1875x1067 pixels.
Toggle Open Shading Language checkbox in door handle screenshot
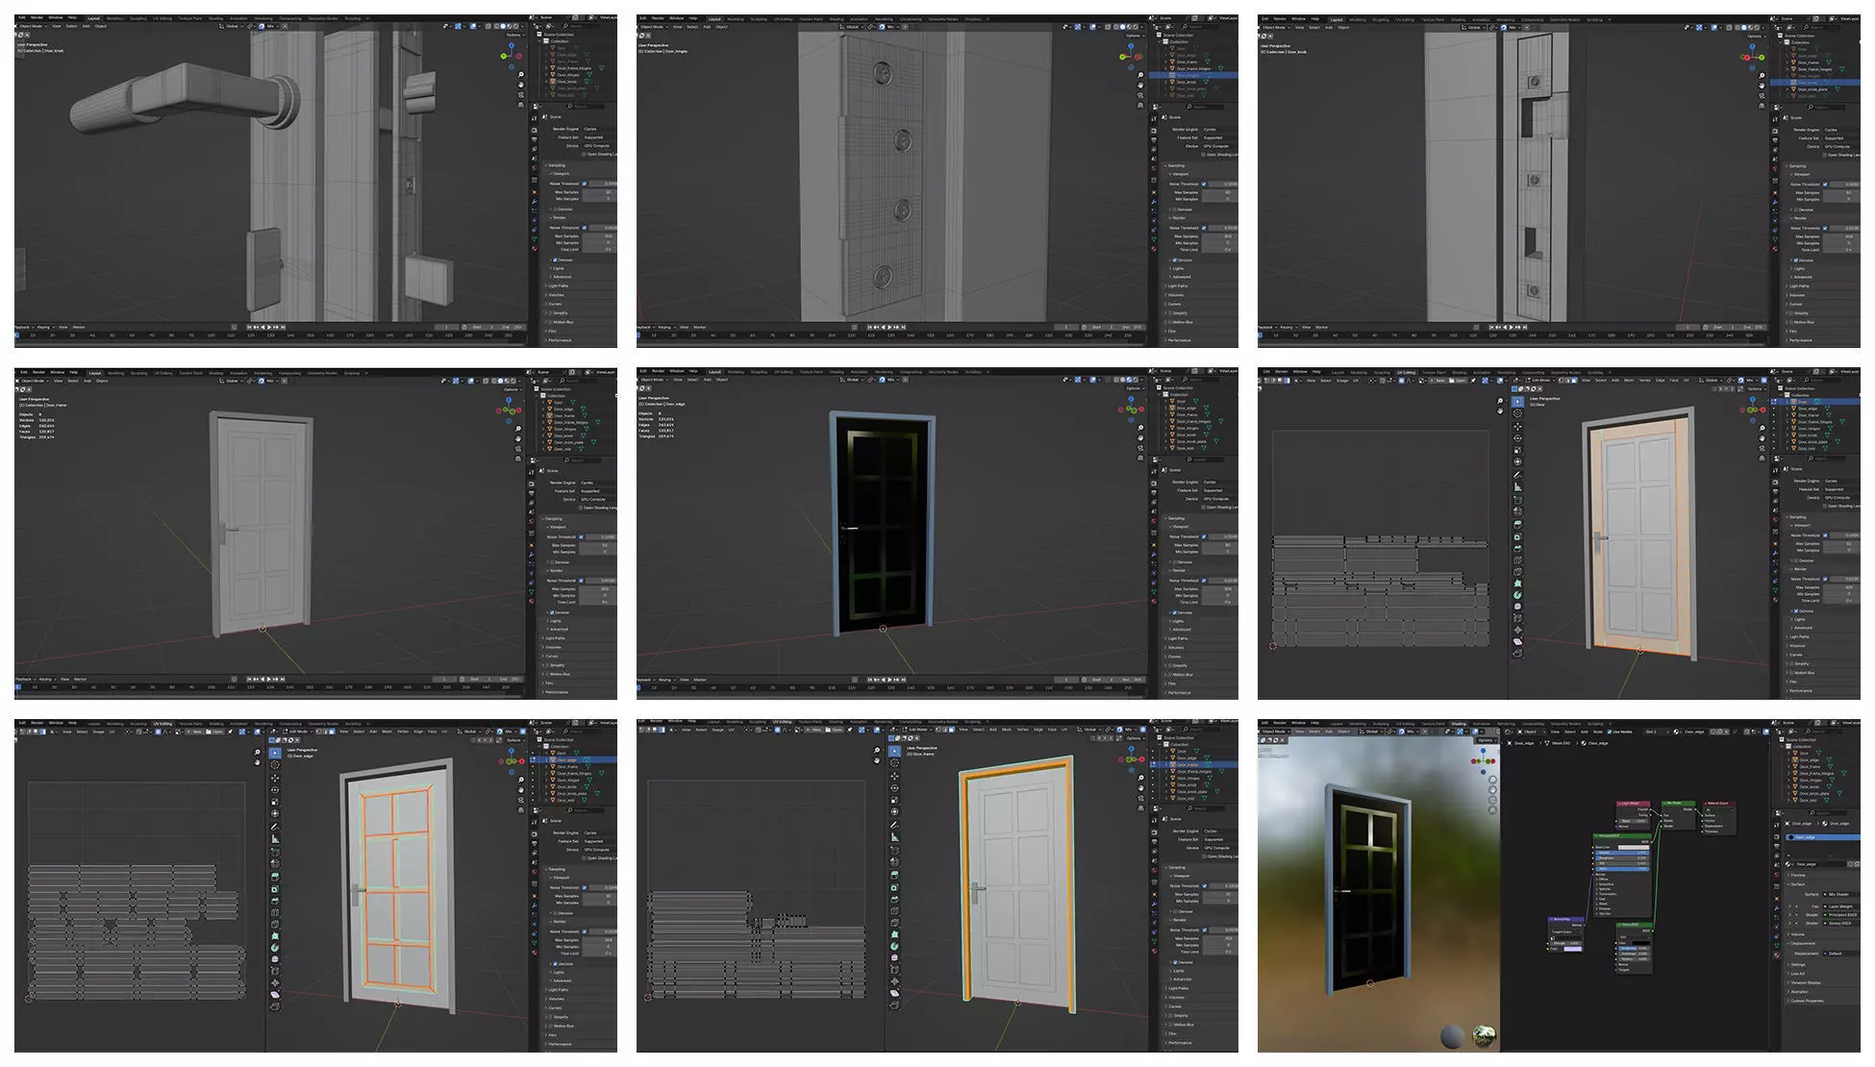pyautogui.click(x=585, y=154)
